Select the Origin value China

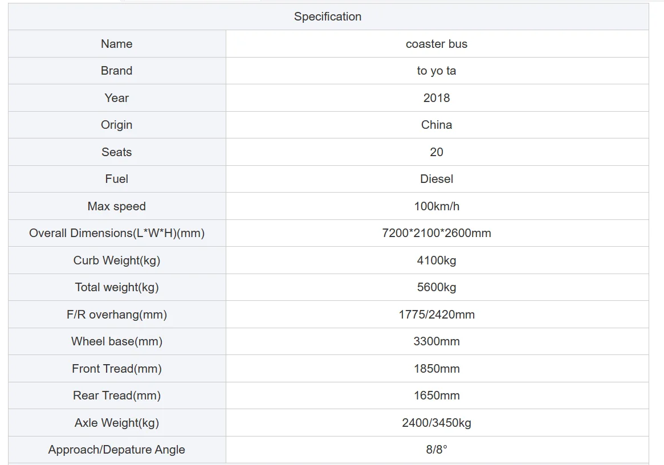437,125
